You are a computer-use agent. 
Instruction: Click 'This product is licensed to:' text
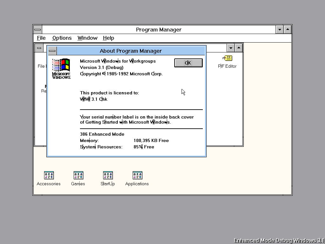(x=109, y=93)
